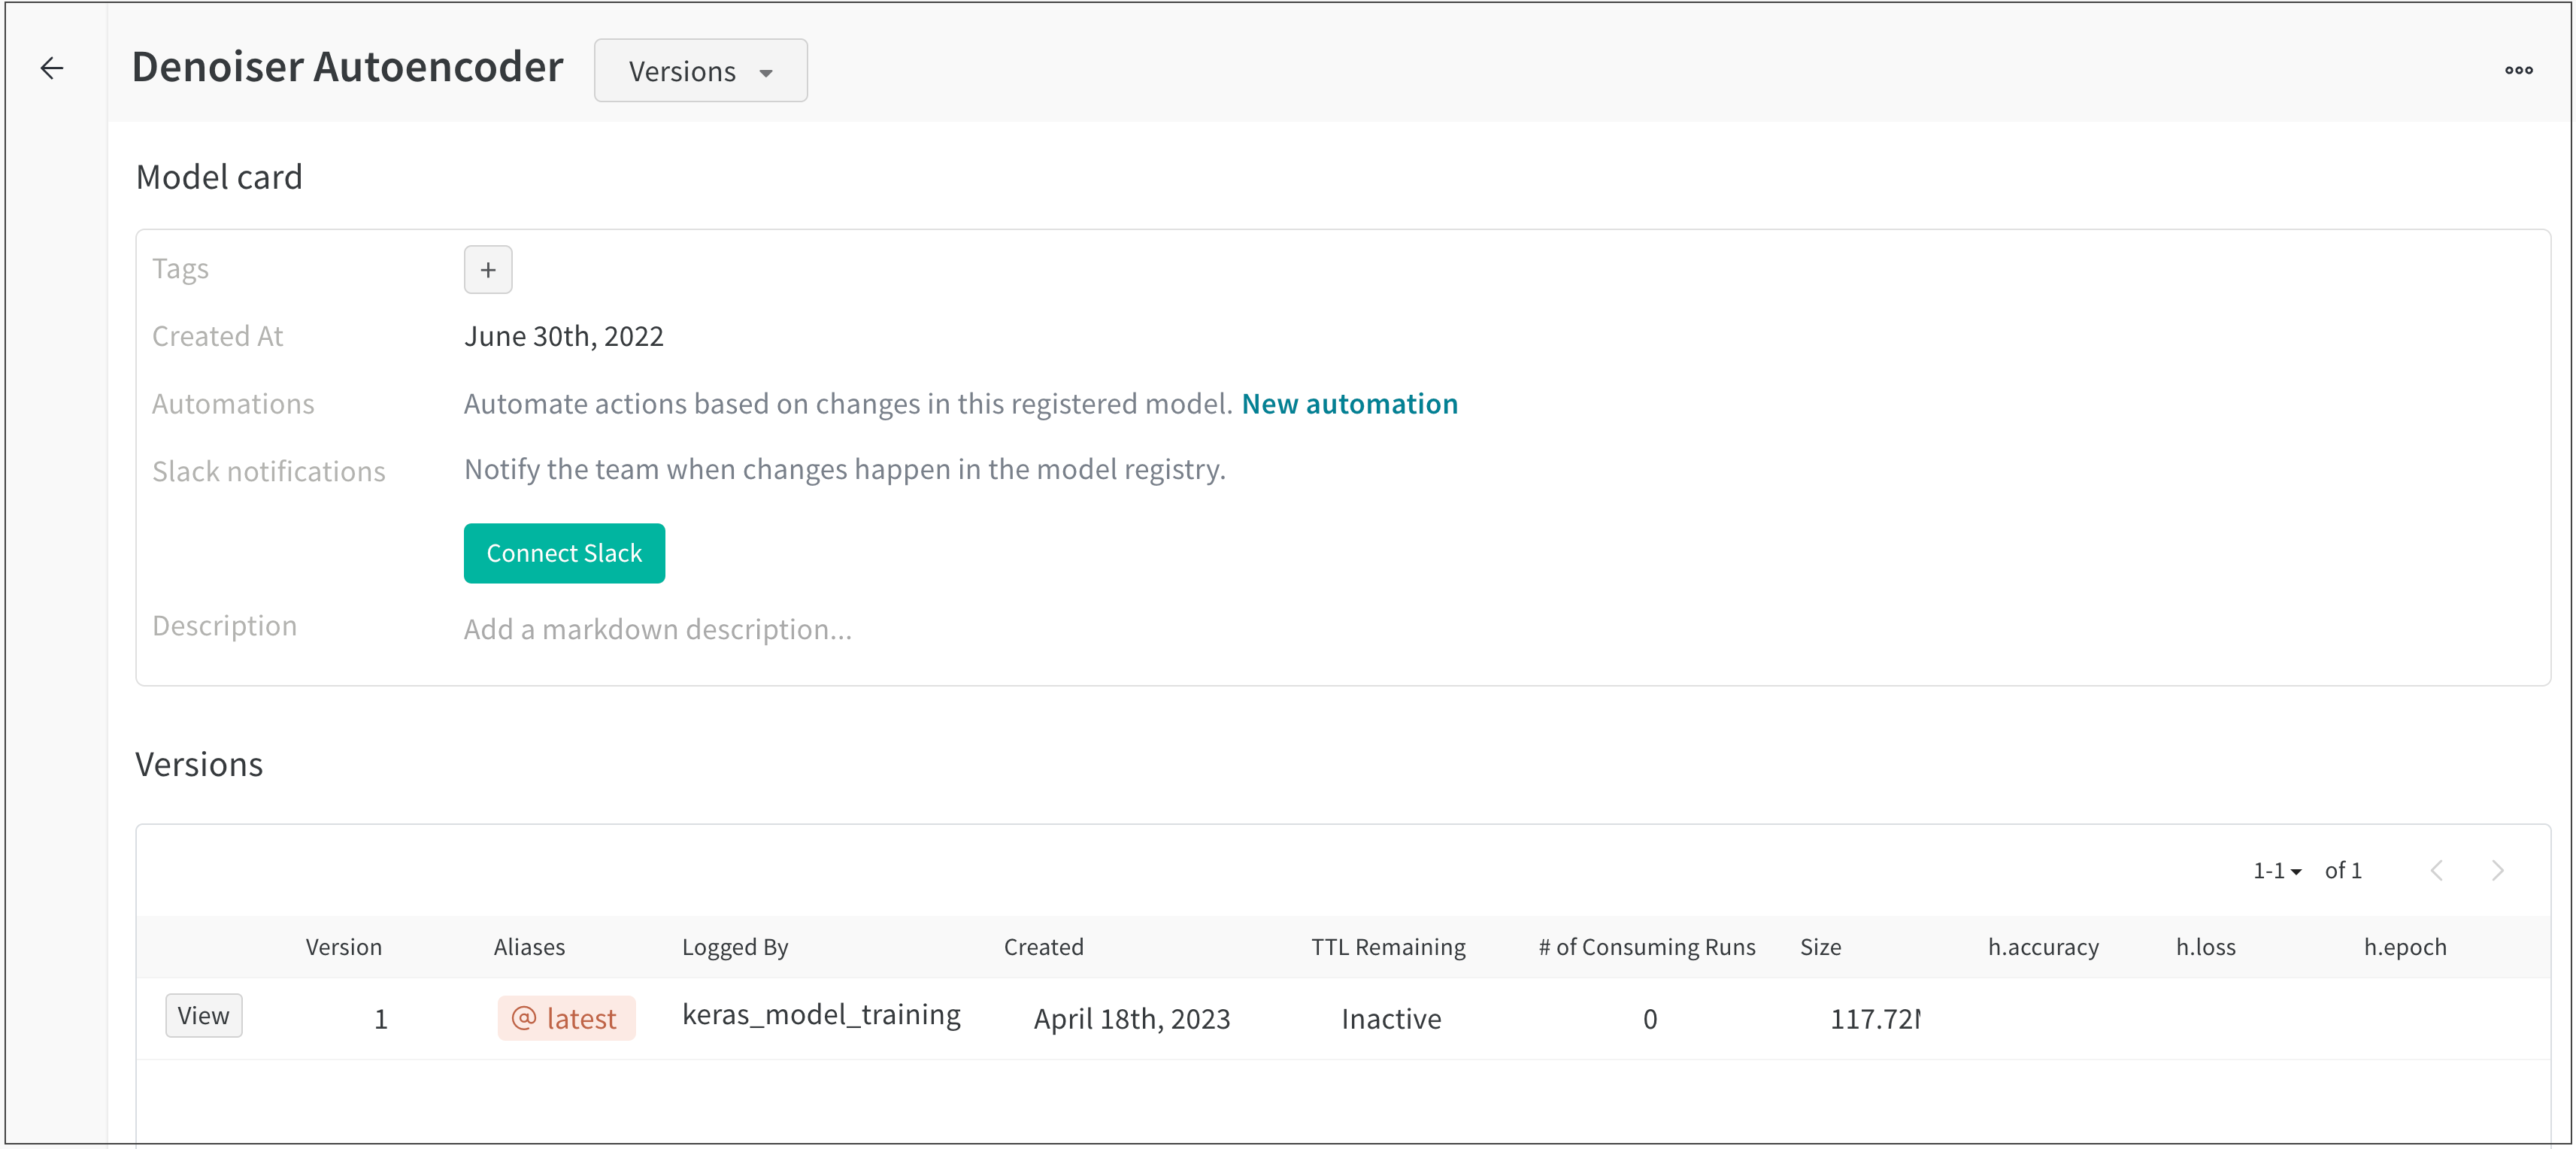Open the 1-1 pagination range dropdown

coord(2277,870)
